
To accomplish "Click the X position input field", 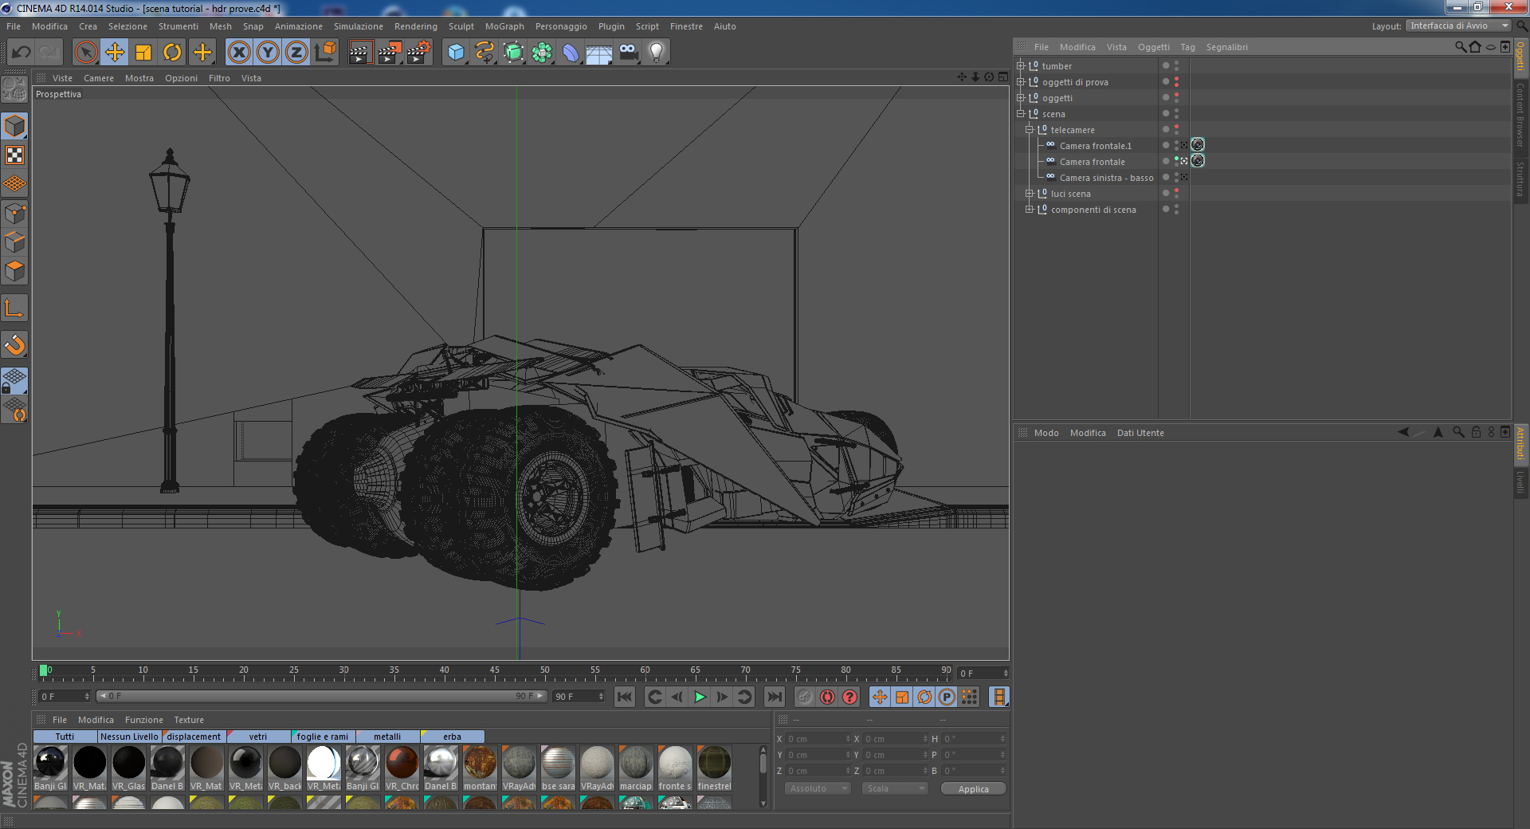I will (x=817, y=739).
